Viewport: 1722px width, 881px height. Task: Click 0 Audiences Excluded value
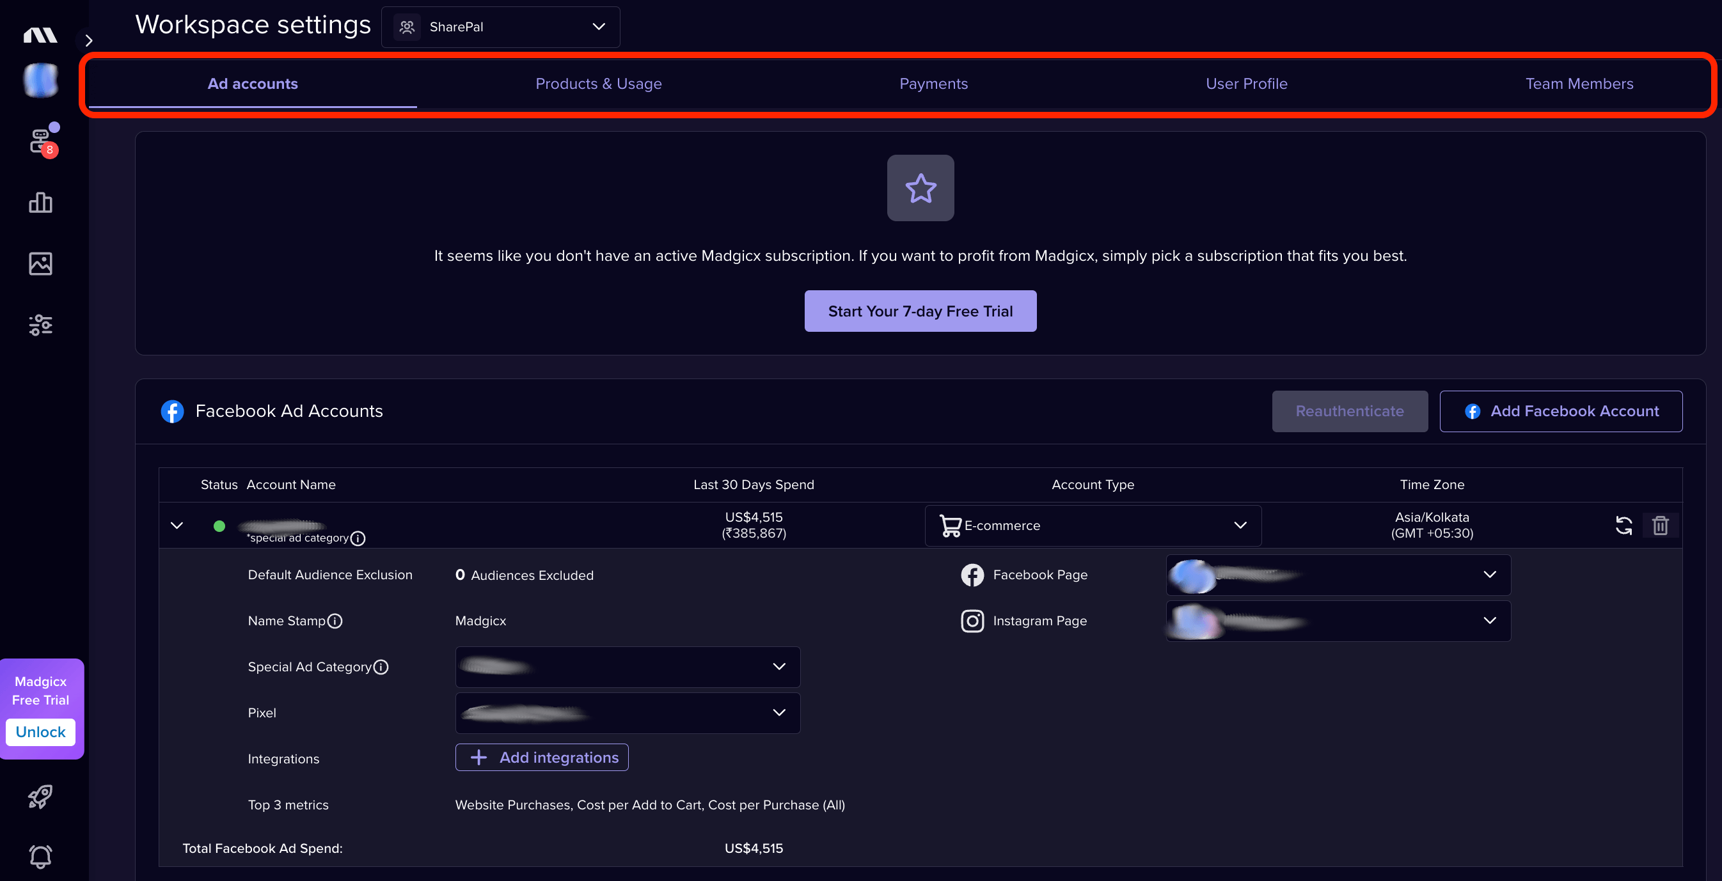click(524, 575)
